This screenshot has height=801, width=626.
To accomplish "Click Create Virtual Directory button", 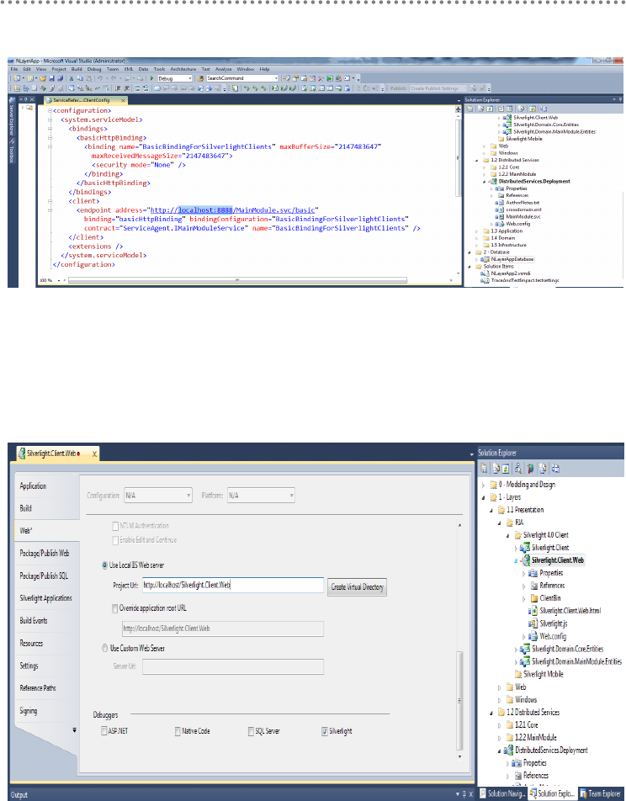I will (357, 587).
